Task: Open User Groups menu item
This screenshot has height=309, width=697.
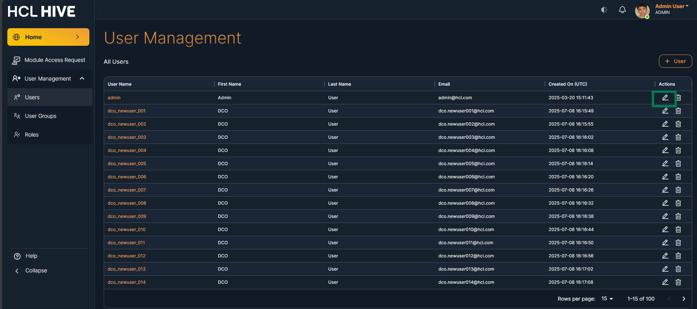Action: coord(40,116)
